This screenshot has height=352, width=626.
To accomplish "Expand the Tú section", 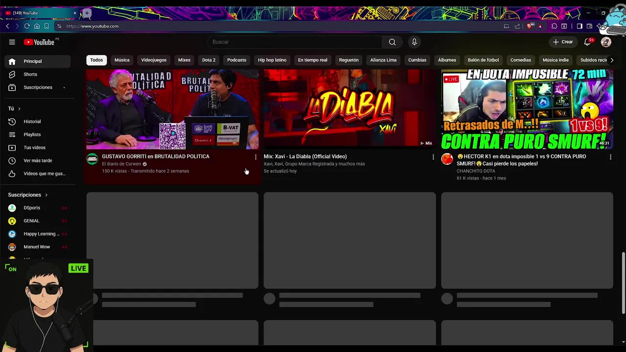I will click(14, 109).
